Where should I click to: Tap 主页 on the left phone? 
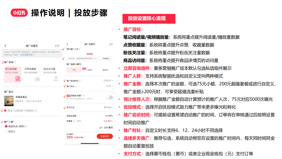tap(57, 46)
